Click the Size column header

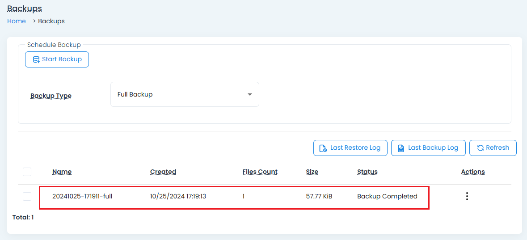[x=312, y=172]
